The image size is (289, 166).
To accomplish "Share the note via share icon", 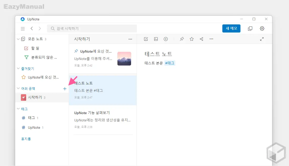I will tap(201, 39).
